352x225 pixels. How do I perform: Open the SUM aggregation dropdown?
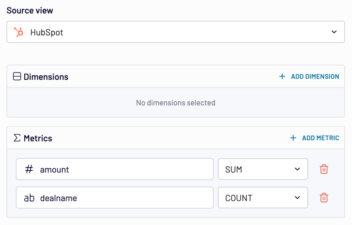[x=263, y=170]
